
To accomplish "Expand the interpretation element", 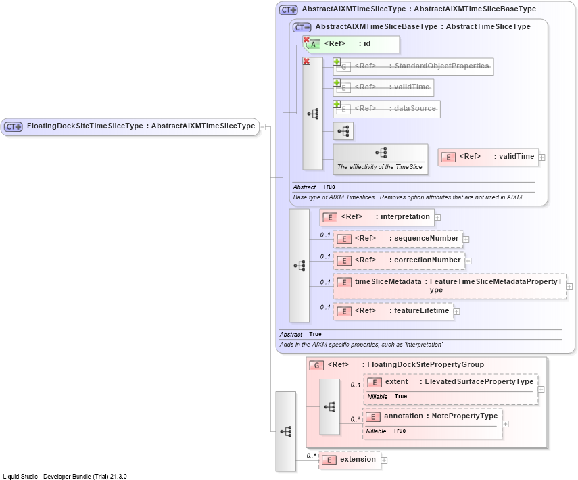I will [437, 218].
